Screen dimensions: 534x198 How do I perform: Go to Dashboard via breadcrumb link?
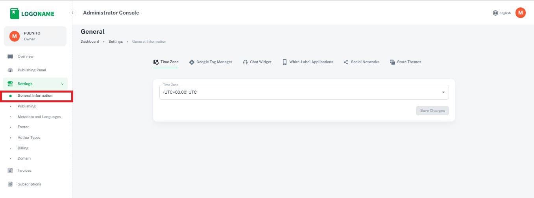[90, 42]
